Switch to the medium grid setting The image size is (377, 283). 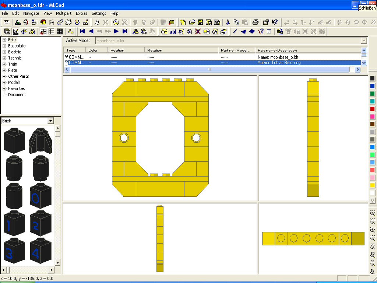(52, 32)
